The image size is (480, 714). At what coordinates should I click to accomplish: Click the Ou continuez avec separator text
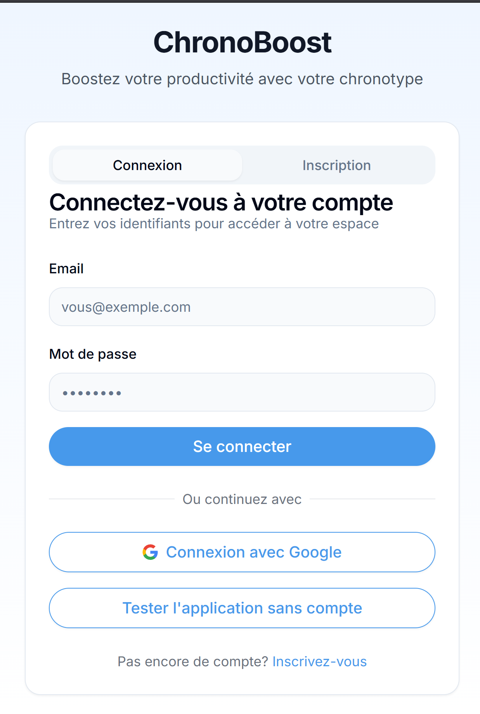pyautogui.click(x=242, y=499)
